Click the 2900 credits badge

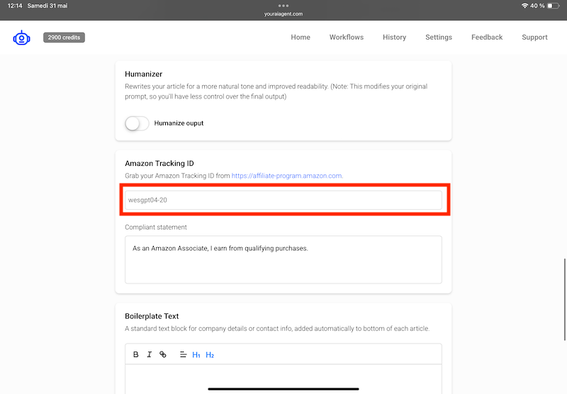[64, 38]
